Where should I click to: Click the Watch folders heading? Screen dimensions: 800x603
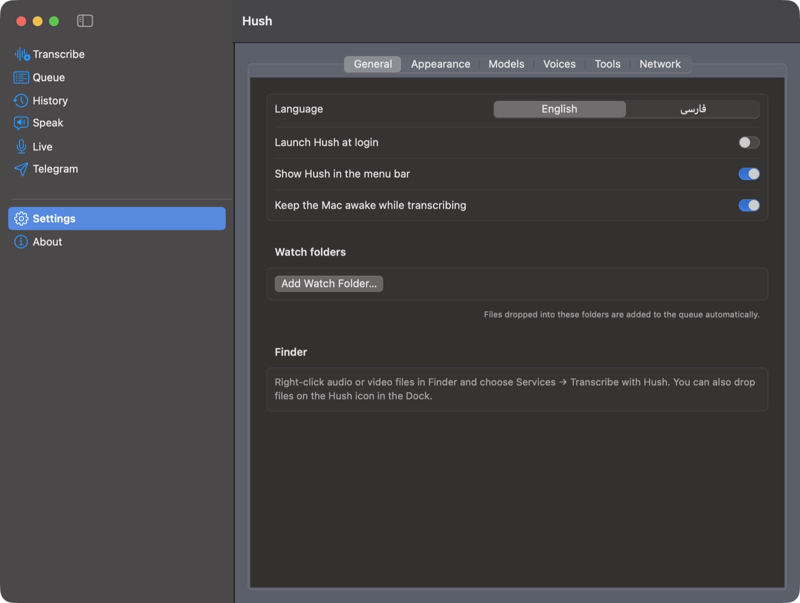click(x=310, y=252)
